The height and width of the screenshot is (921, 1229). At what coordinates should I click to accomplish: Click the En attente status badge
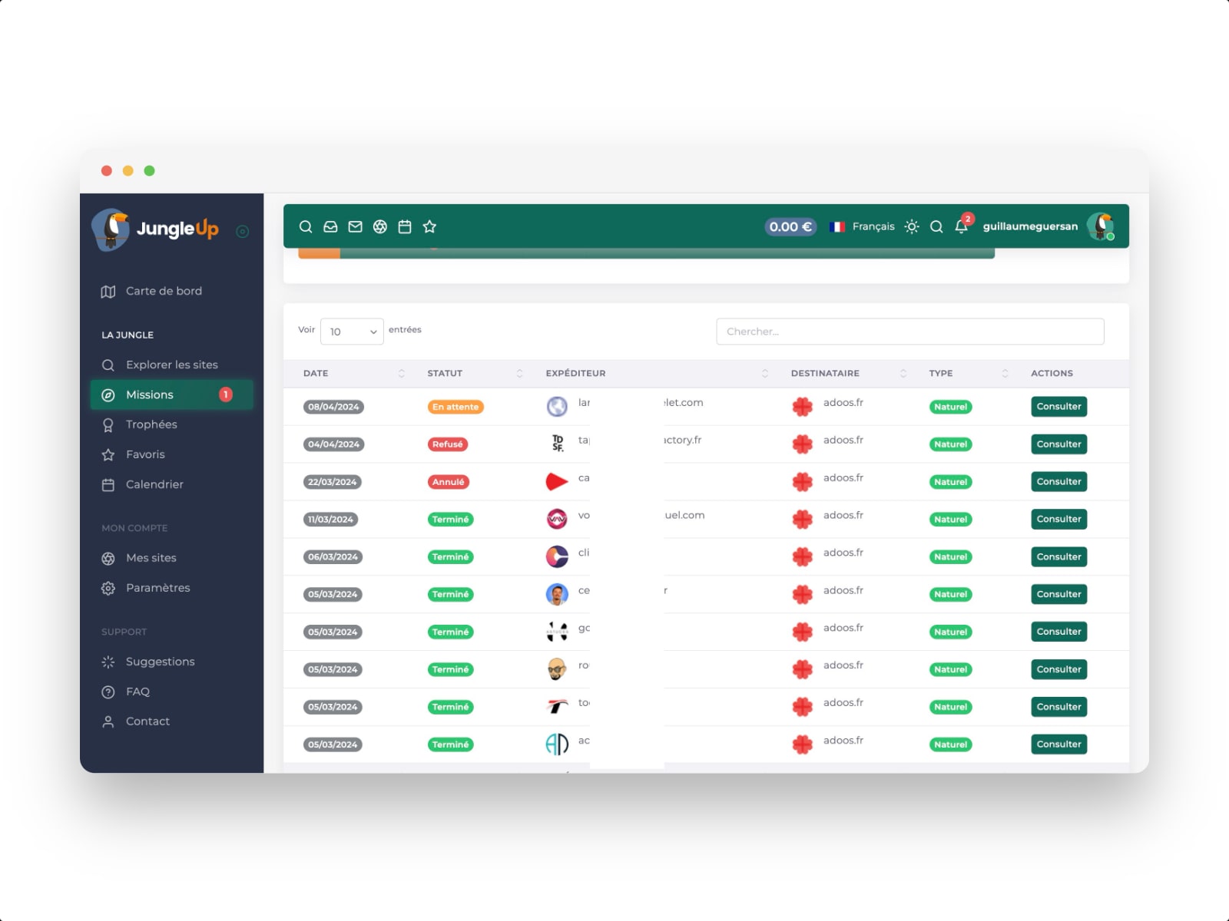pos(455,407)
